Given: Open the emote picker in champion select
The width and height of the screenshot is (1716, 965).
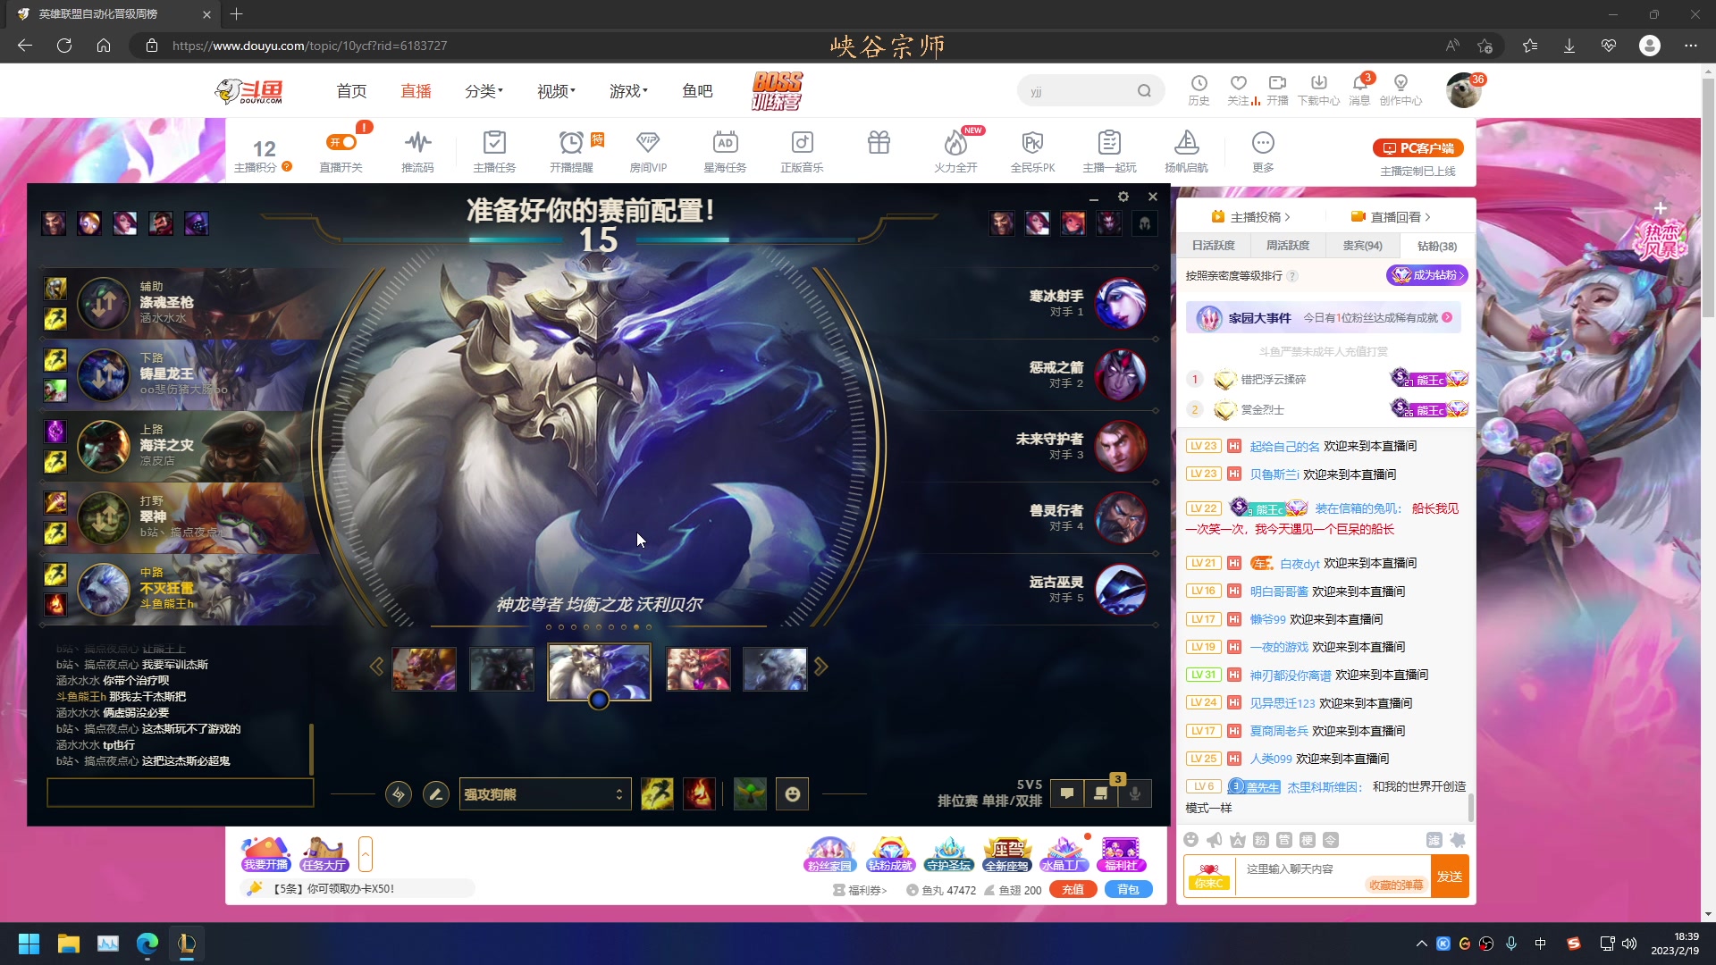Looking at the screenshot, I should point(792,793).
